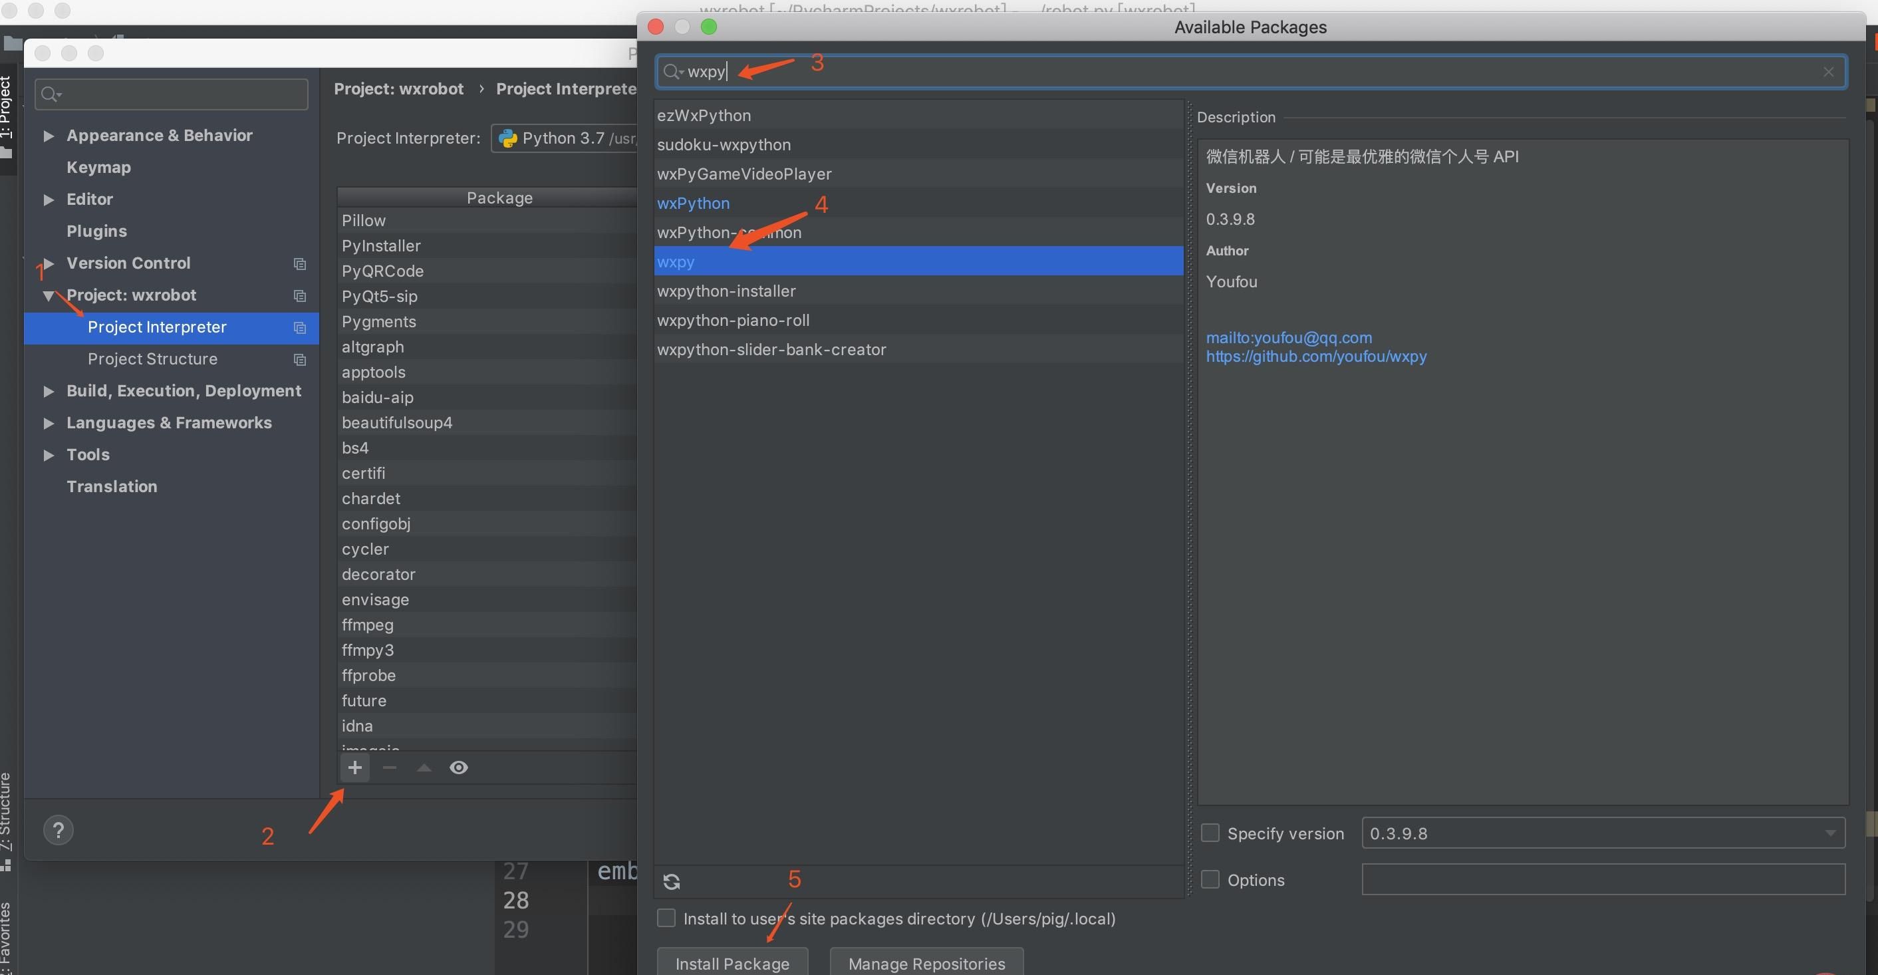Viewport: 1878px width, 975px height.
Task: Click the magnifier icon in Available Packages search
Action: tap(672, 71)
